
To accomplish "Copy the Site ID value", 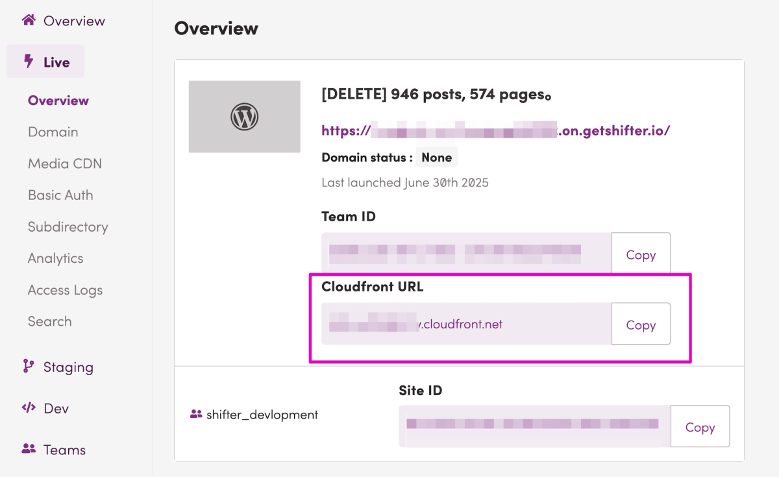I will [700, 427].
